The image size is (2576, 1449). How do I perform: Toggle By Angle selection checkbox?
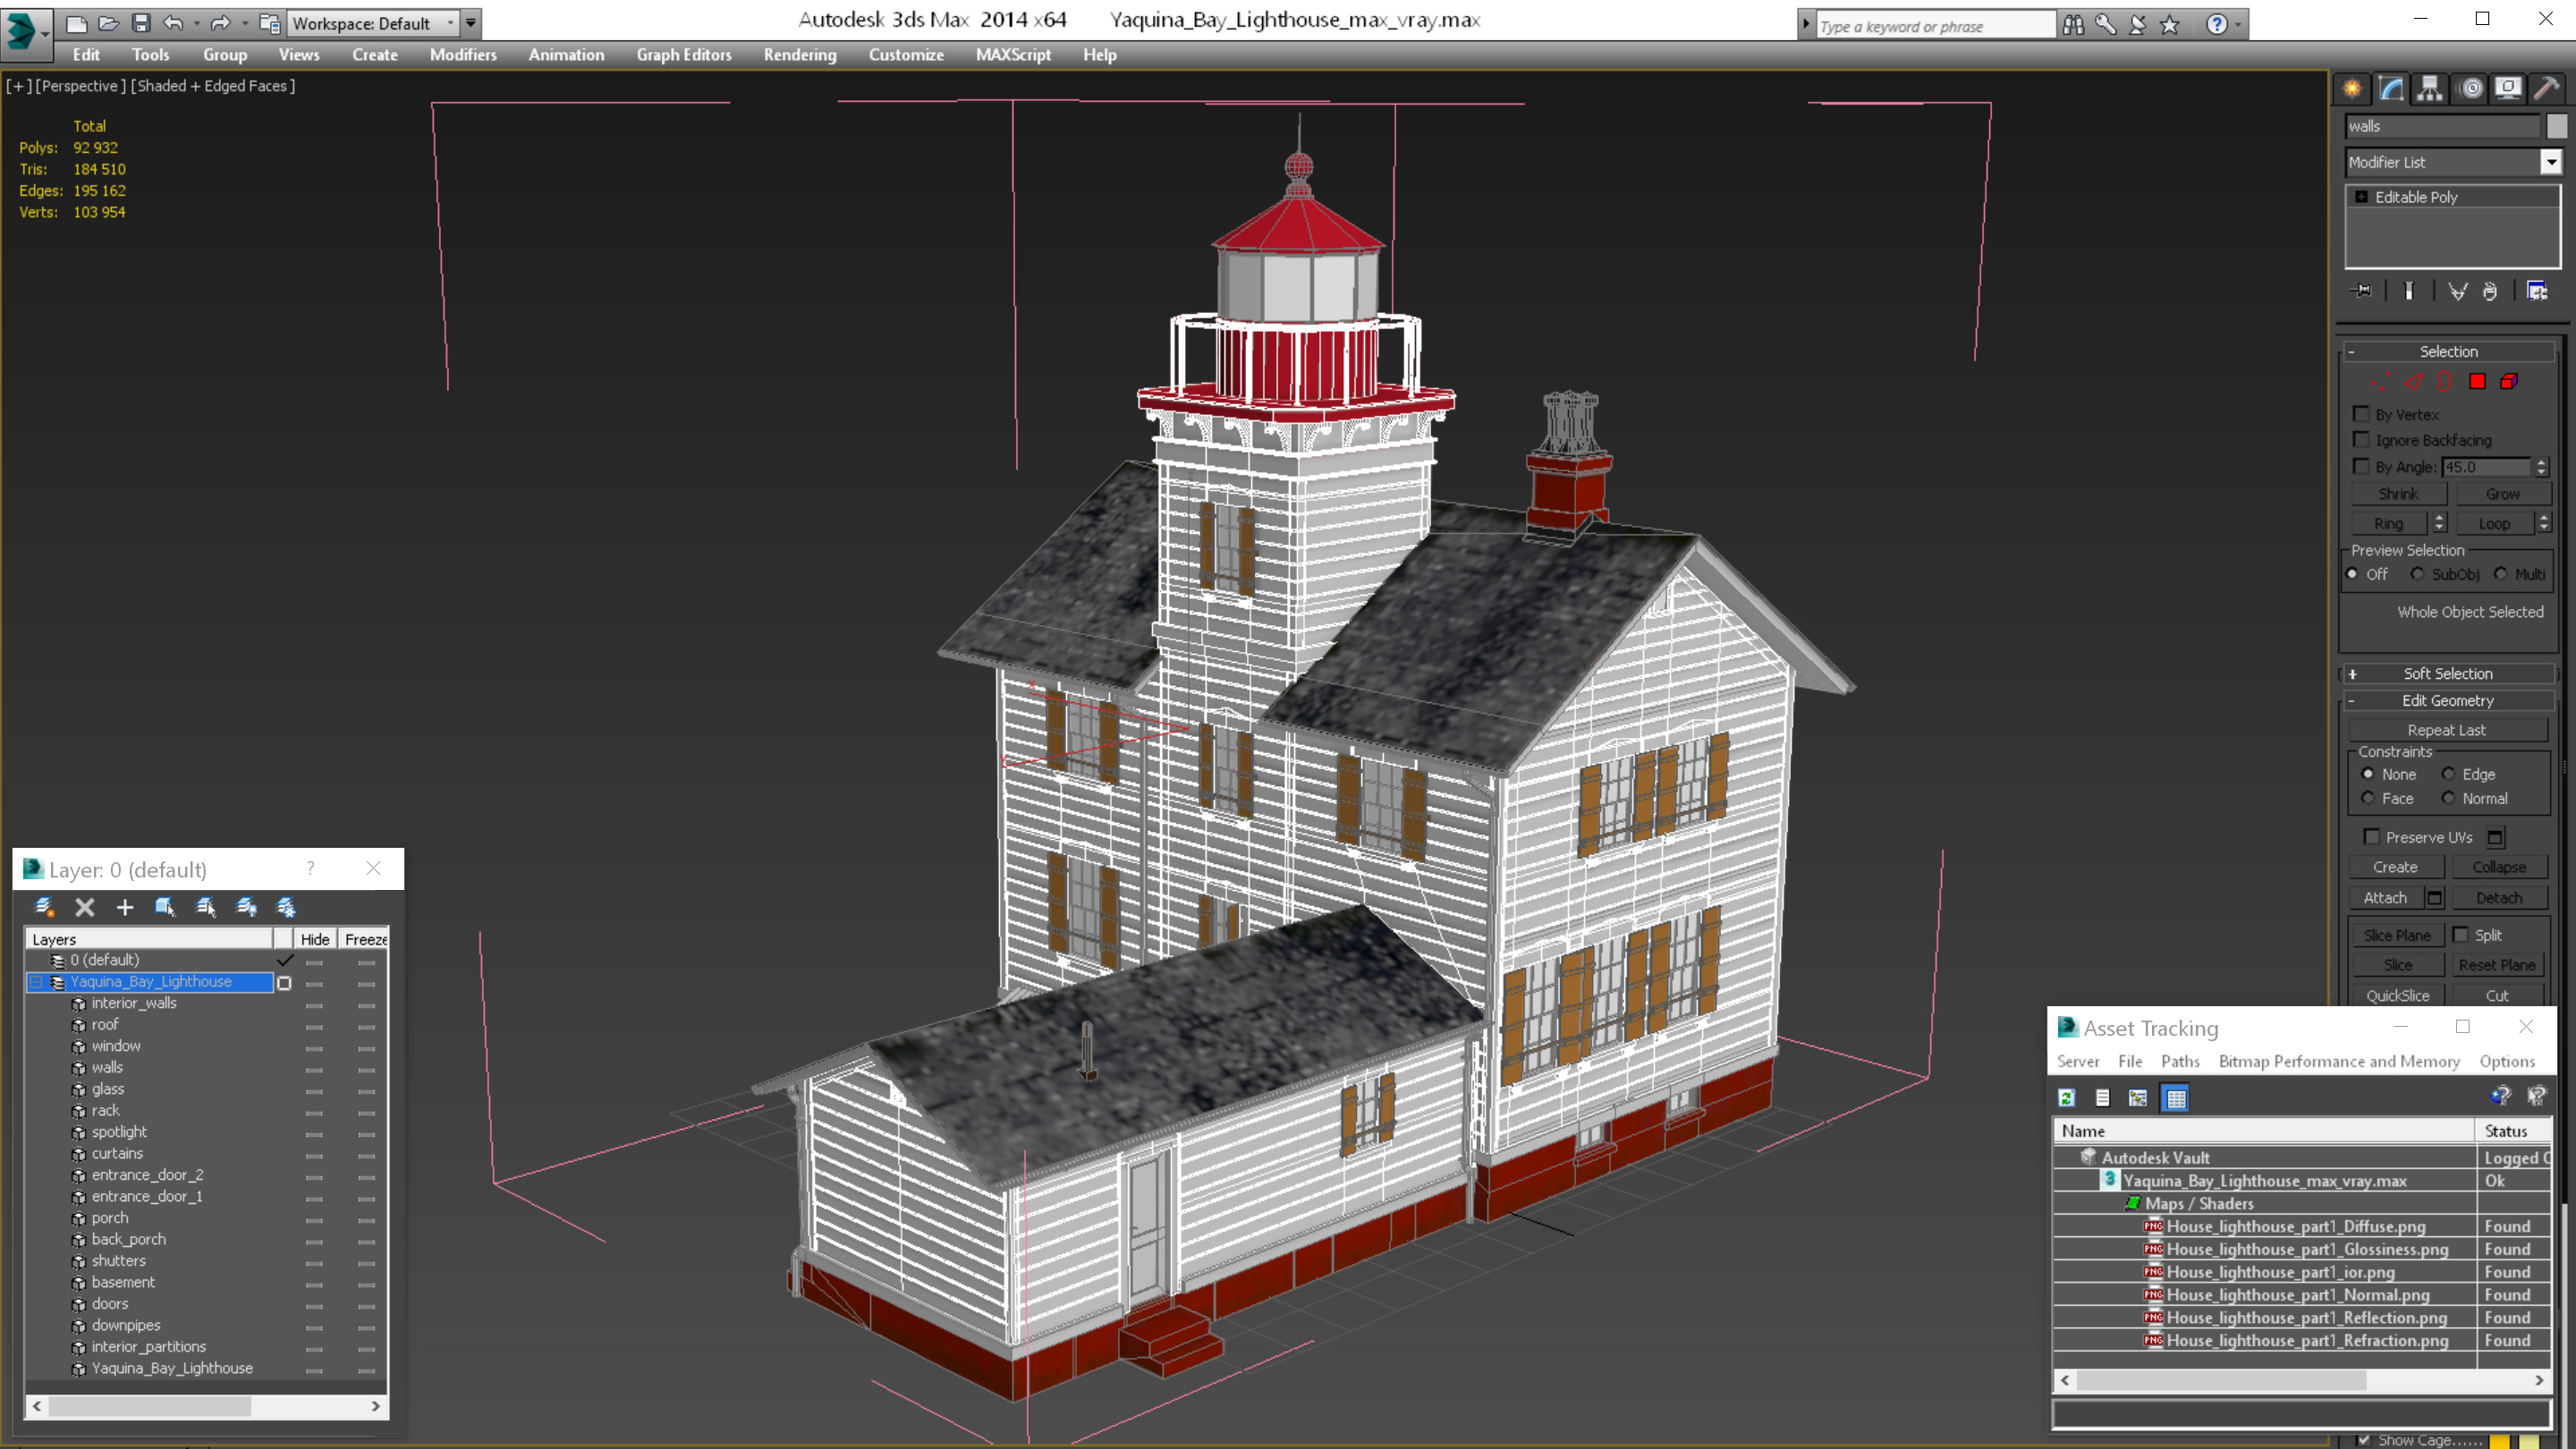coord(2360,465)
